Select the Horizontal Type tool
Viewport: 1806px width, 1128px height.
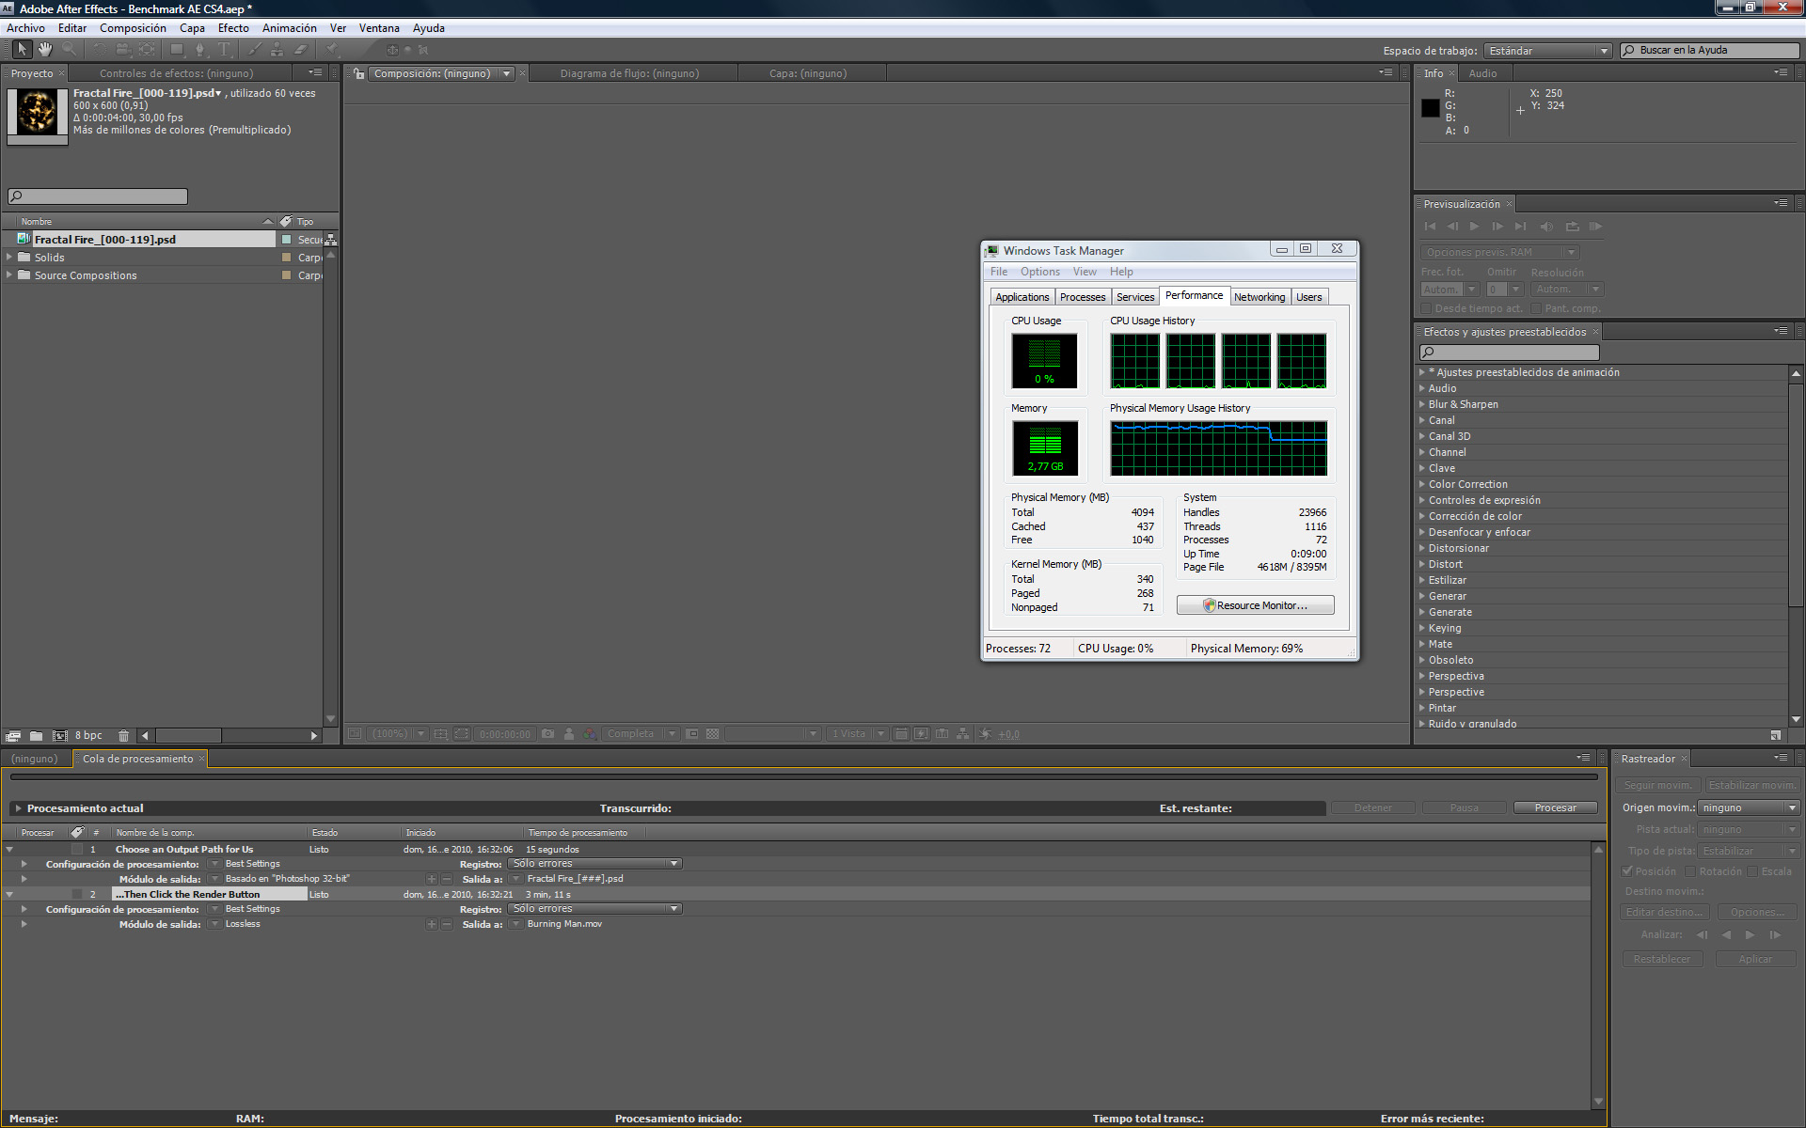click(224, 50)
